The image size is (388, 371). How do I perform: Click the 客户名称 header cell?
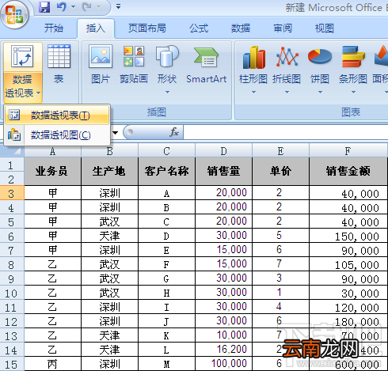click(x=166, y=172)
